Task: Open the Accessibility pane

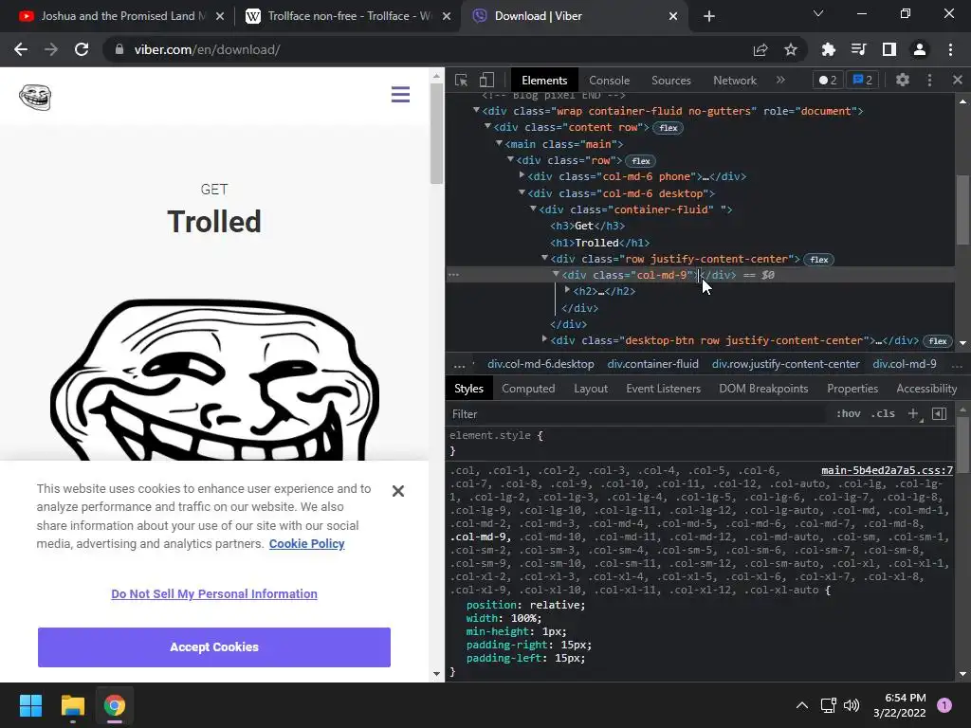Action: [x=925, y=389]
